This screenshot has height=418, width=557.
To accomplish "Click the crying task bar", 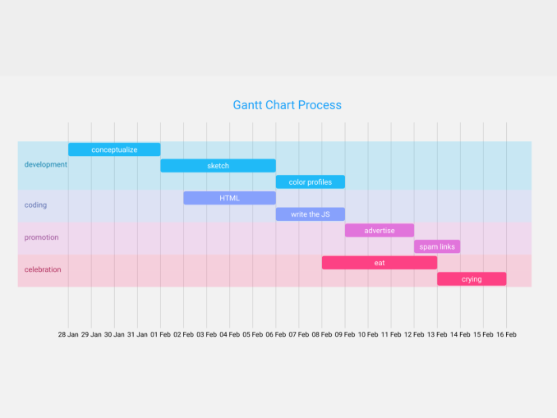I will tap(471, 279).
